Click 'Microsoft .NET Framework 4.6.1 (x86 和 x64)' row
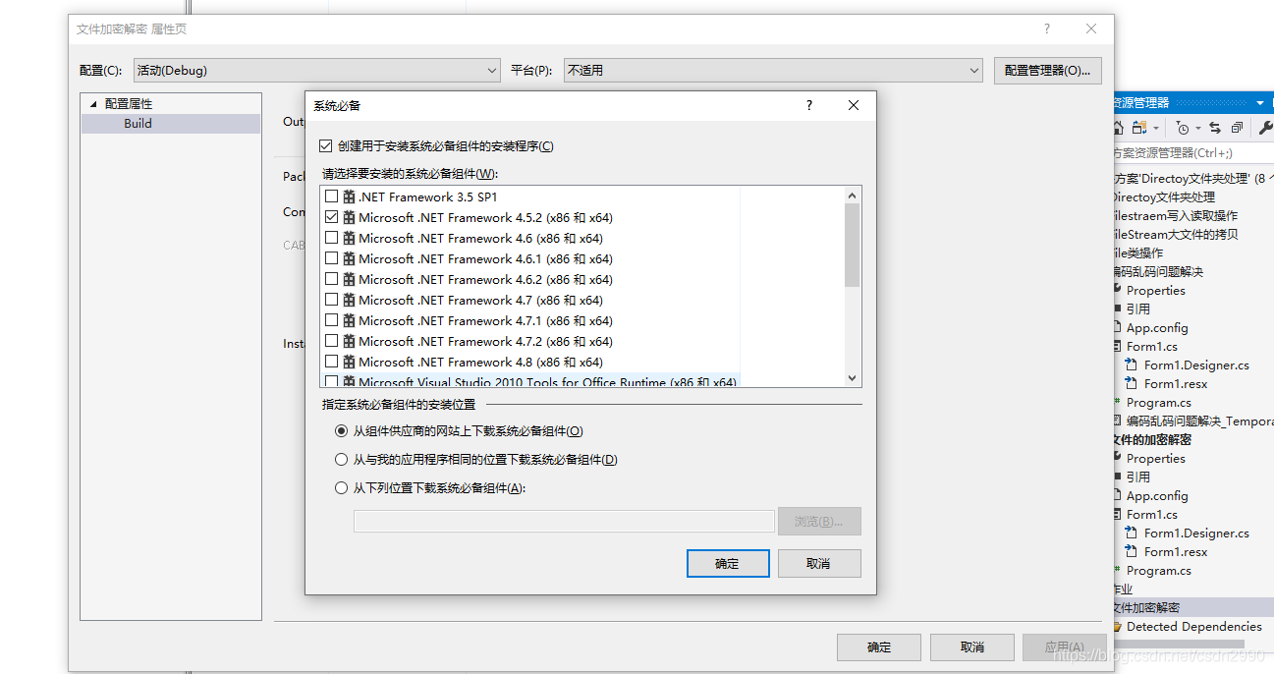1274x674 pixels. click(485, 258)
